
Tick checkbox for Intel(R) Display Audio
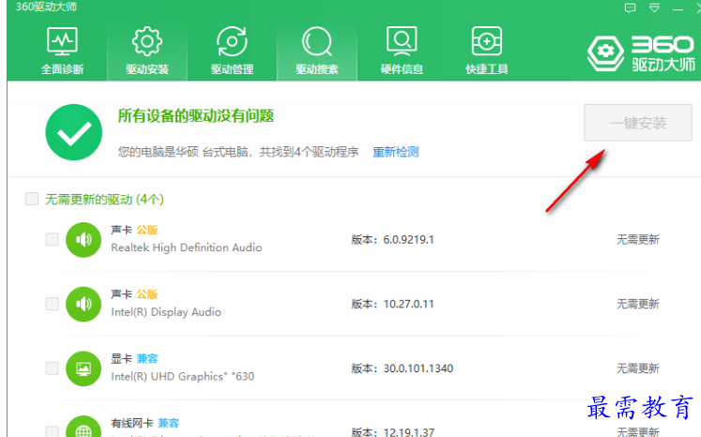[52, 304]
